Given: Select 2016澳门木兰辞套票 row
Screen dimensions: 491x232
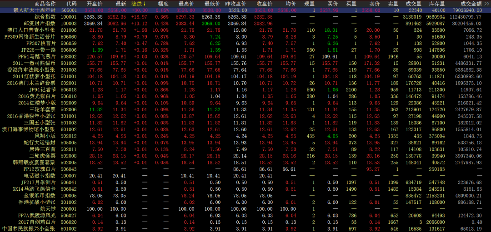Looking at the screenshot, I should (245, 83).
